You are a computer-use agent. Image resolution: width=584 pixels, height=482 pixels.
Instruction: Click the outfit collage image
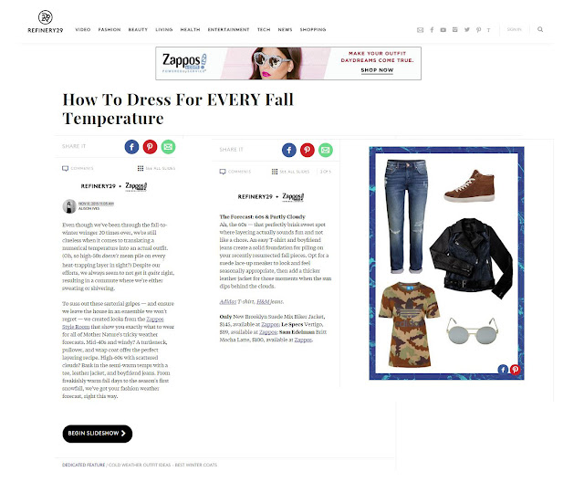point(446,263)
